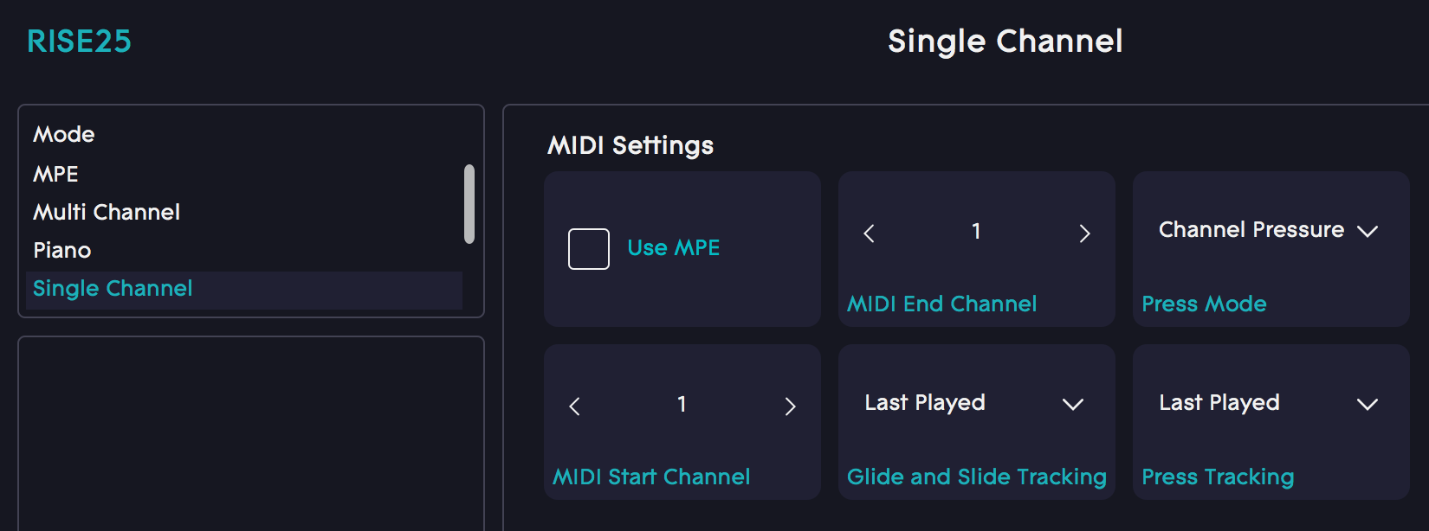The image size is (1429, 531).
Task: Switch to Piano mode
Action: coord(61,250)
